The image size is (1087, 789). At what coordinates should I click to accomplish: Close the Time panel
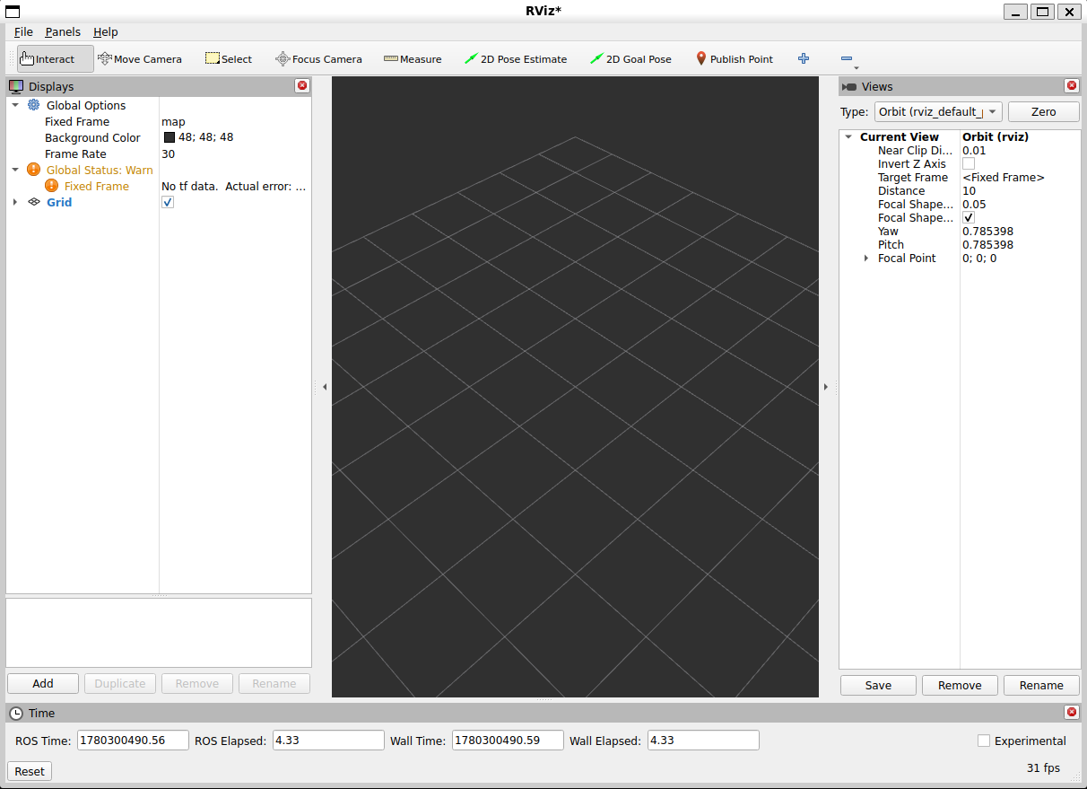click(x=1072, y=712)
